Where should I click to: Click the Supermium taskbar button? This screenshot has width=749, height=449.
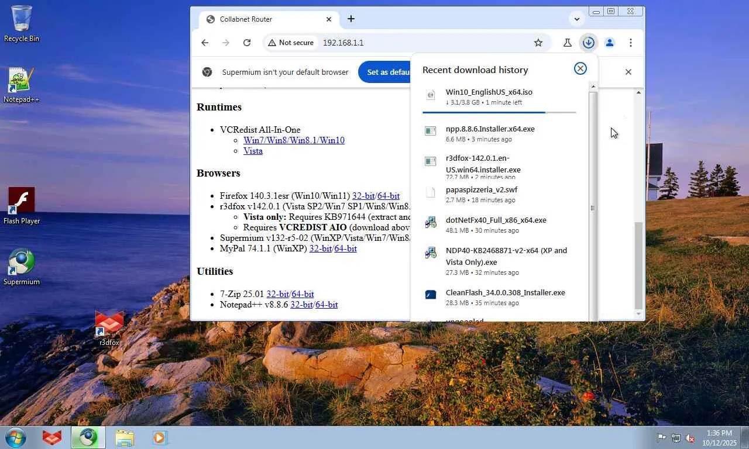88,437
